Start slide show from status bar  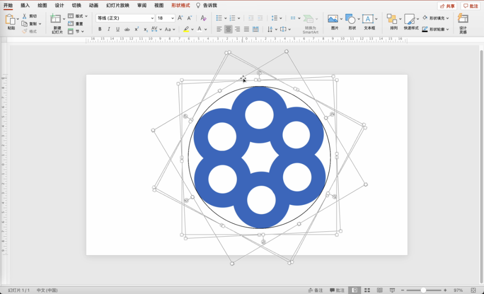[x=392, y=290]
